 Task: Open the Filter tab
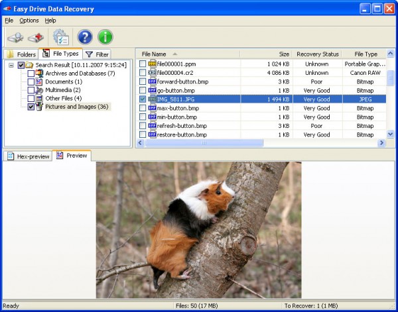[98, 54]
